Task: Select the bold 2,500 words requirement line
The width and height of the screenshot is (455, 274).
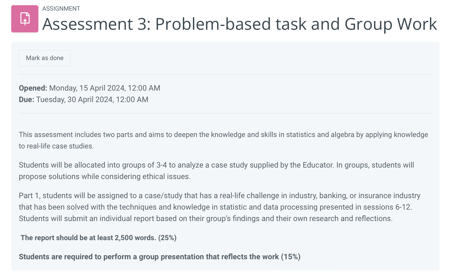Action: coord(99,238)
